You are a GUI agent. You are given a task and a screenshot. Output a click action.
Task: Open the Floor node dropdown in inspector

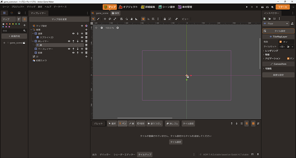tap(276, 23)
